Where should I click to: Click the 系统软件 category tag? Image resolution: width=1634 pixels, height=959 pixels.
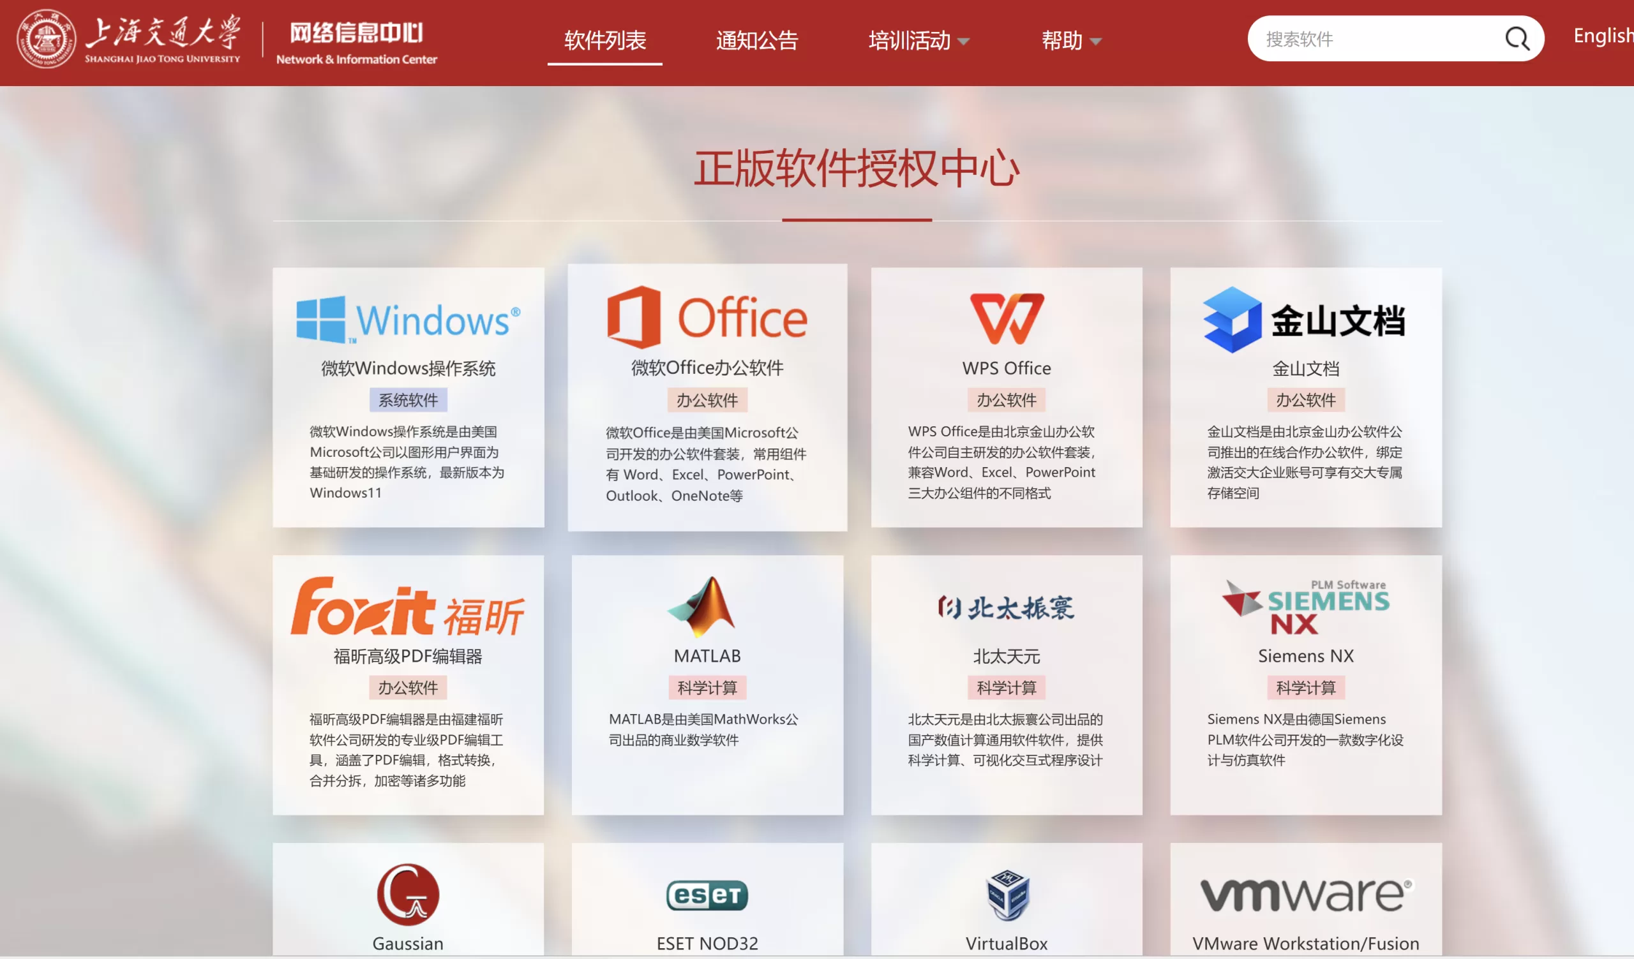pyautogui.click(x=408, y=400)
